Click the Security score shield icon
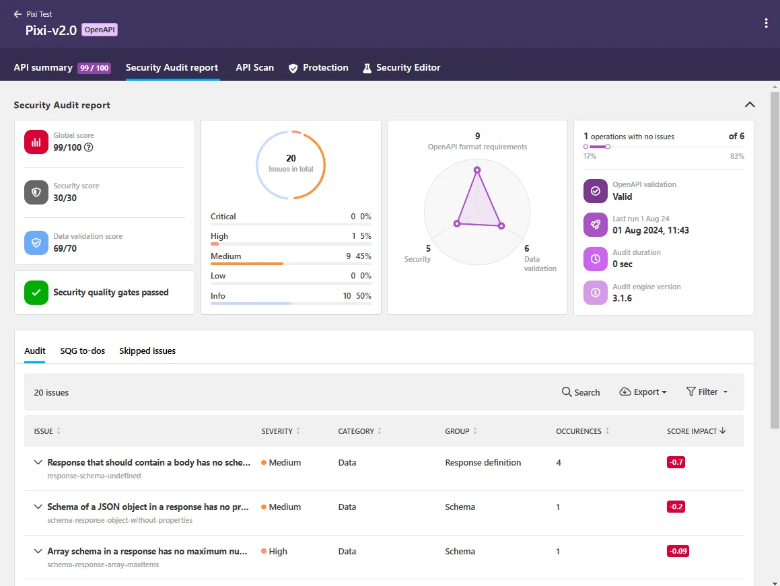The width and height of the screenshot is (780, 586). click(36, 192)
